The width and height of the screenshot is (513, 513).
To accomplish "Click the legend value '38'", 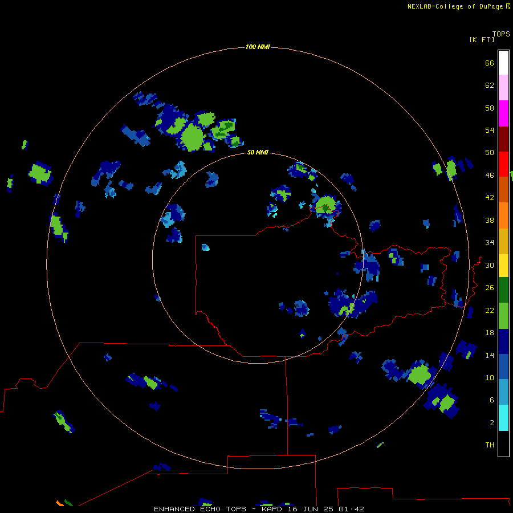I will (x=490, y=221).
